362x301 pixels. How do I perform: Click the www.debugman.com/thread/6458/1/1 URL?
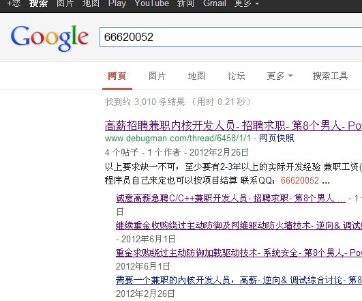click(177, 139)
